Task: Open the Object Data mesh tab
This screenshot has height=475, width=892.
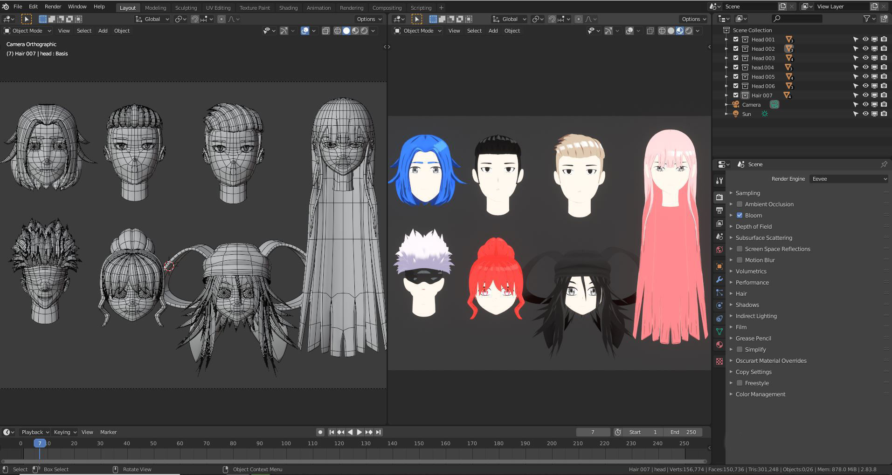Action: coord(719,332)
